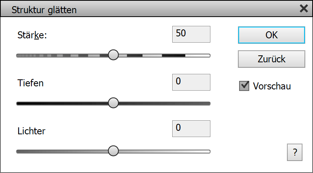
Task: Click the Lichter label
Action: pos(31,131)
